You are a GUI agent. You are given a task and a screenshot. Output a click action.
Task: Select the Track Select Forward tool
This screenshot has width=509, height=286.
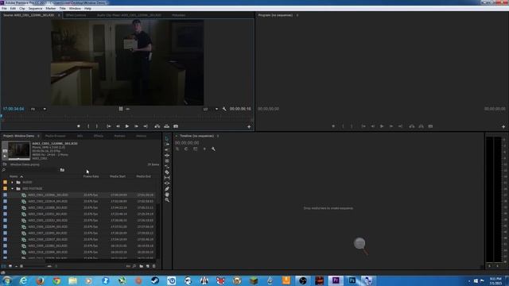167,145
